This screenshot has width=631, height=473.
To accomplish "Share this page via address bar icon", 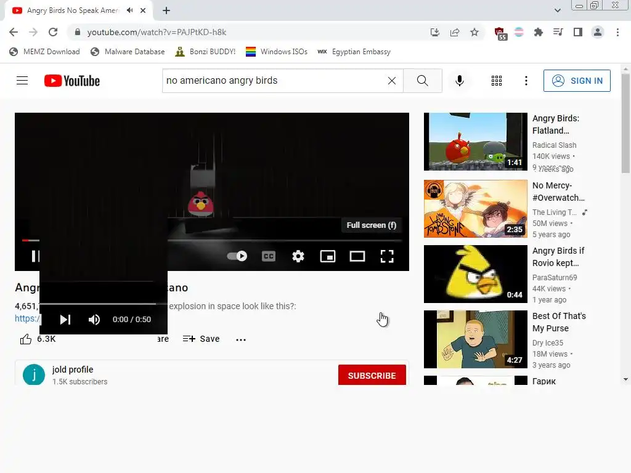I will (x=455, y=32).
